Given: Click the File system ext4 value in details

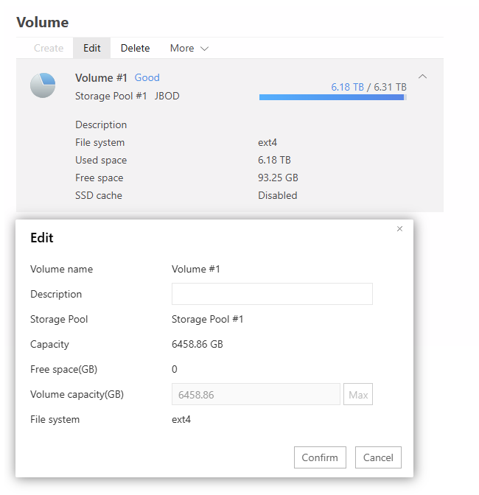Looking at the screenshot, I should [x=268, y=142].
